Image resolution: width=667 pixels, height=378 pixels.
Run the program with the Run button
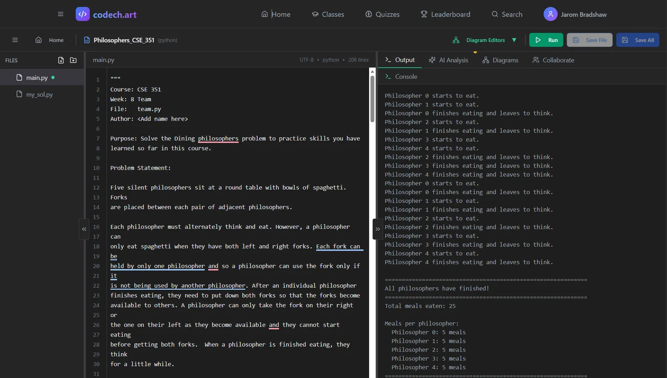(546, 40)
